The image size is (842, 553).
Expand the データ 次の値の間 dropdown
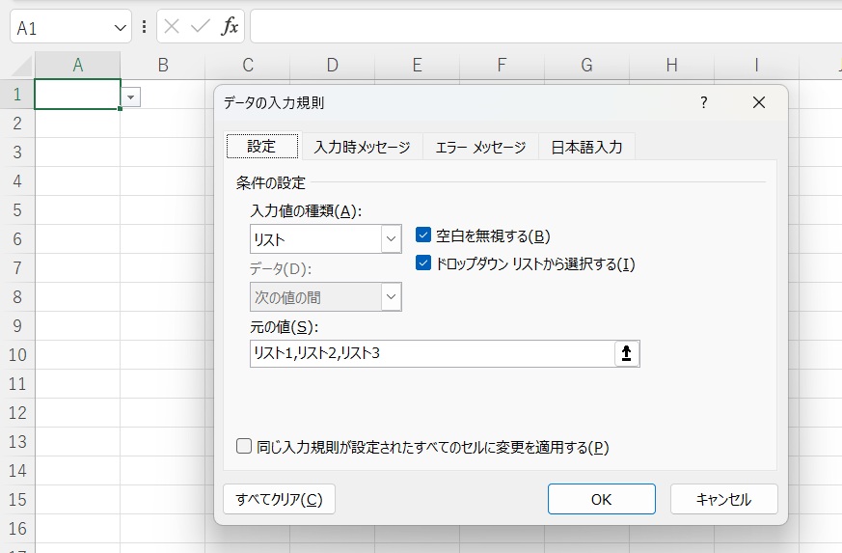391,297
